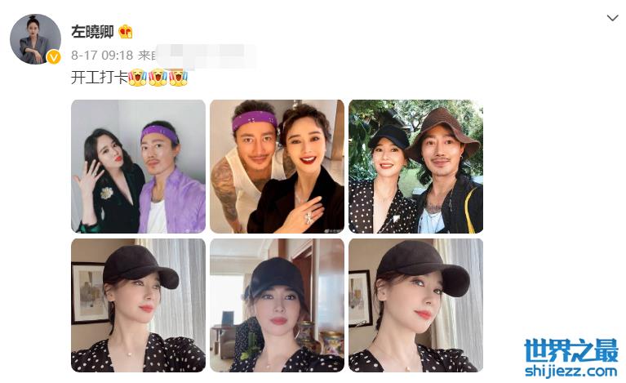This screenshot has height=383, width=626.
Task: Click the orange verified V badge
Action: [x=54, y=57]
